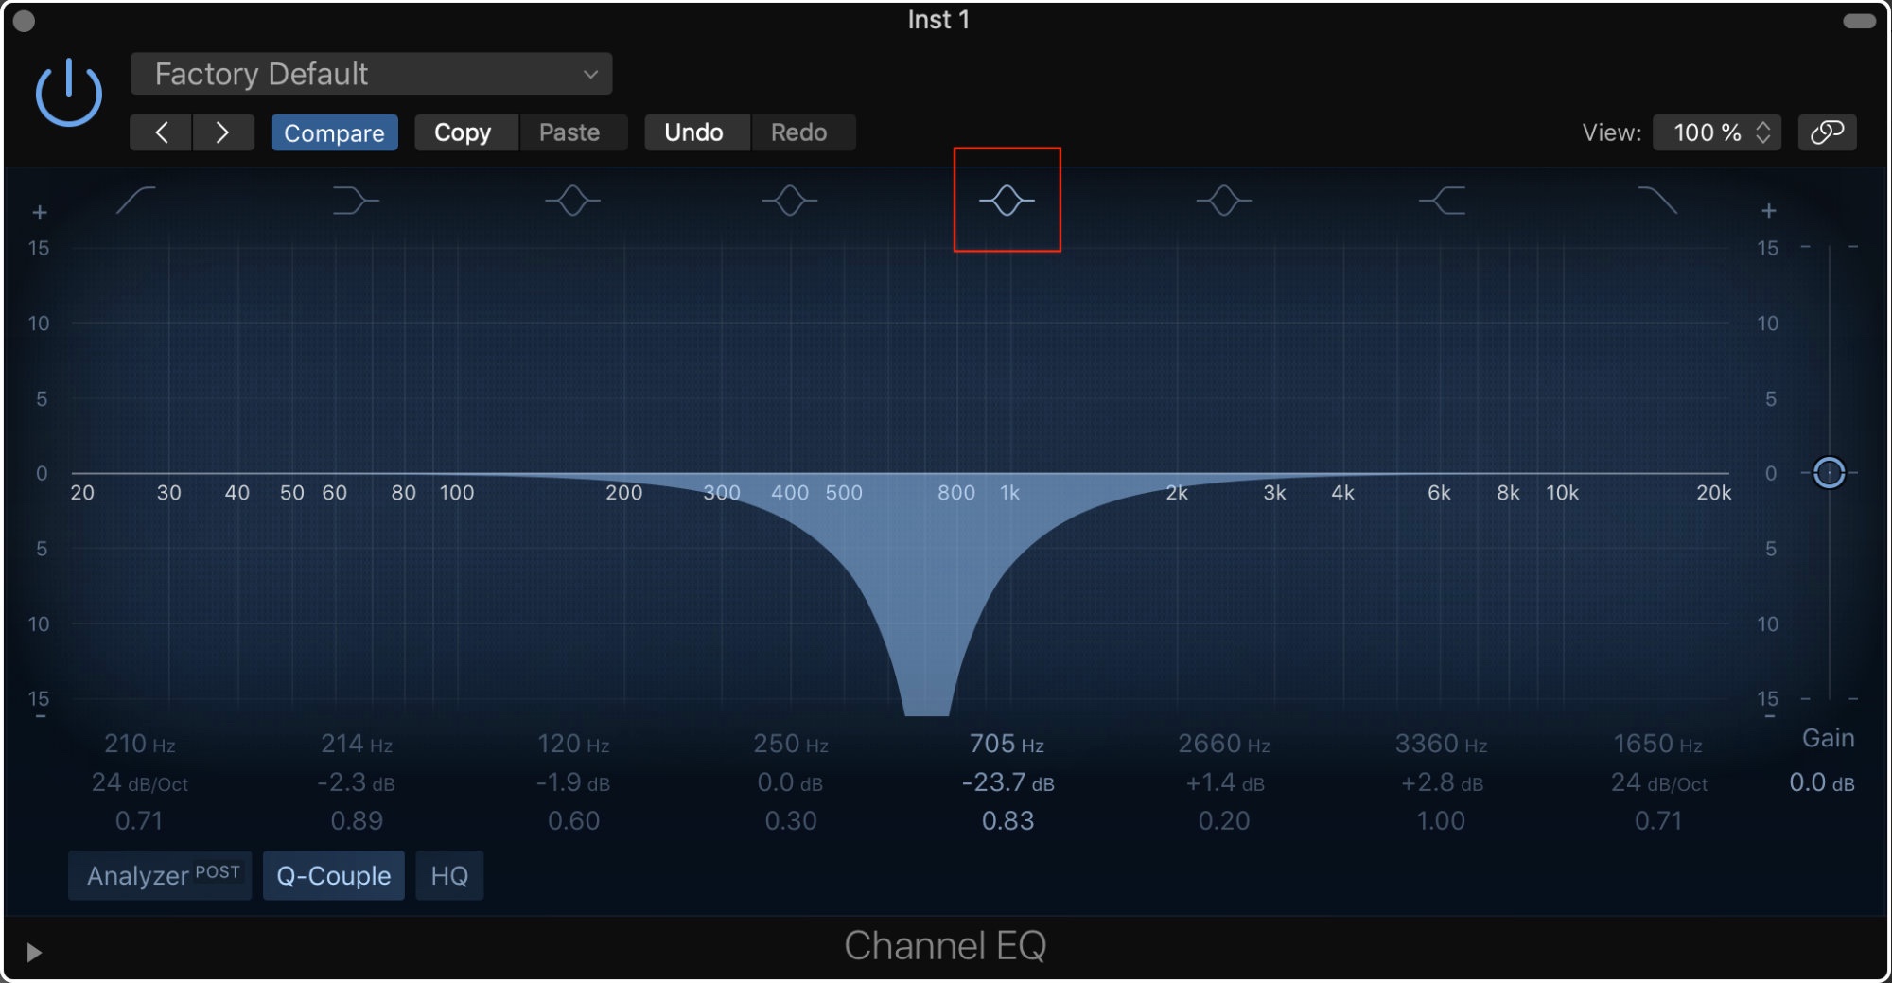Disable the Q-Couple option
The image size is (1892, 983).
[x=333, y=875]
